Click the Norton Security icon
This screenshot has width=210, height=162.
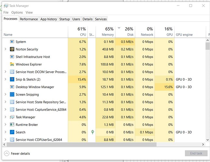point(12,49)
